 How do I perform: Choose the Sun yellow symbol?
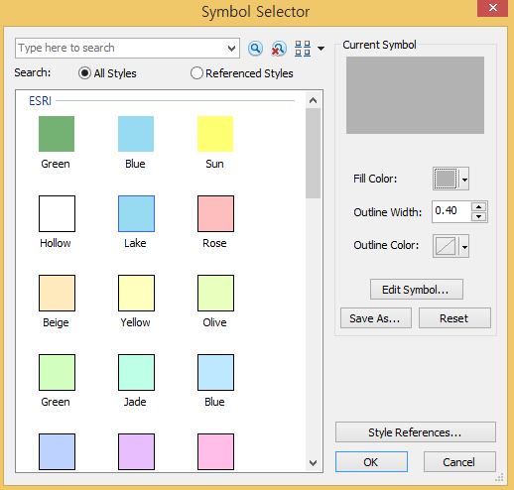(215, 134)
